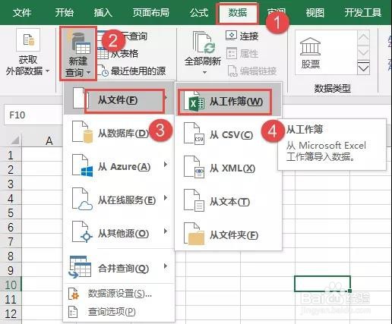Switch to the 视图 tab
Image resolution: width=392 pixels, height=324 pixels.
click(x=315, y=12)
